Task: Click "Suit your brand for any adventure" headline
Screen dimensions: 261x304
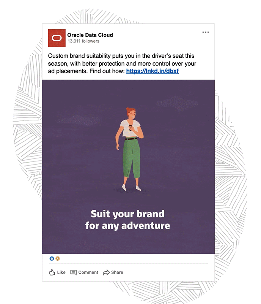Action: point(127,220)
